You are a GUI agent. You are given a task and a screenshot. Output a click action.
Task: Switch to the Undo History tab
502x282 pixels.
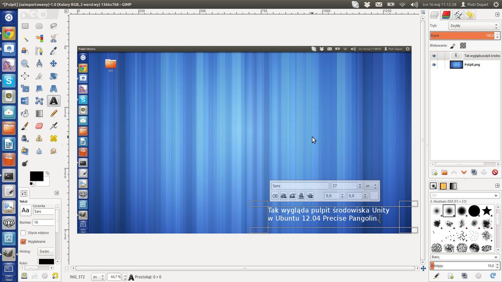coord(470,15)
